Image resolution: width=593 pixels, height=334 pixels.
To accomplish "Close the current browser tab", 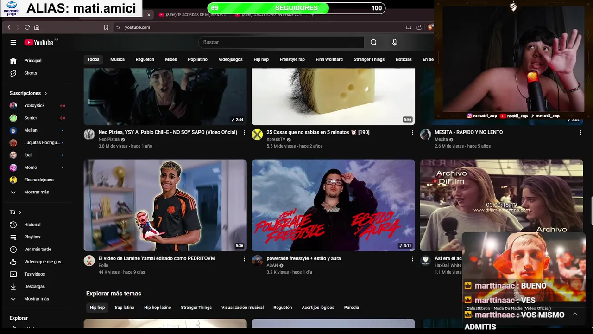I will 149,15.
